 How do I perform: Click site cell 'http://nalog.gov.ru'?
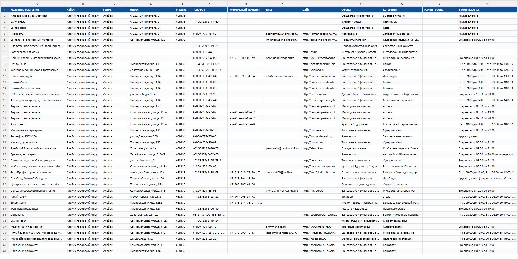pos(320,239)
